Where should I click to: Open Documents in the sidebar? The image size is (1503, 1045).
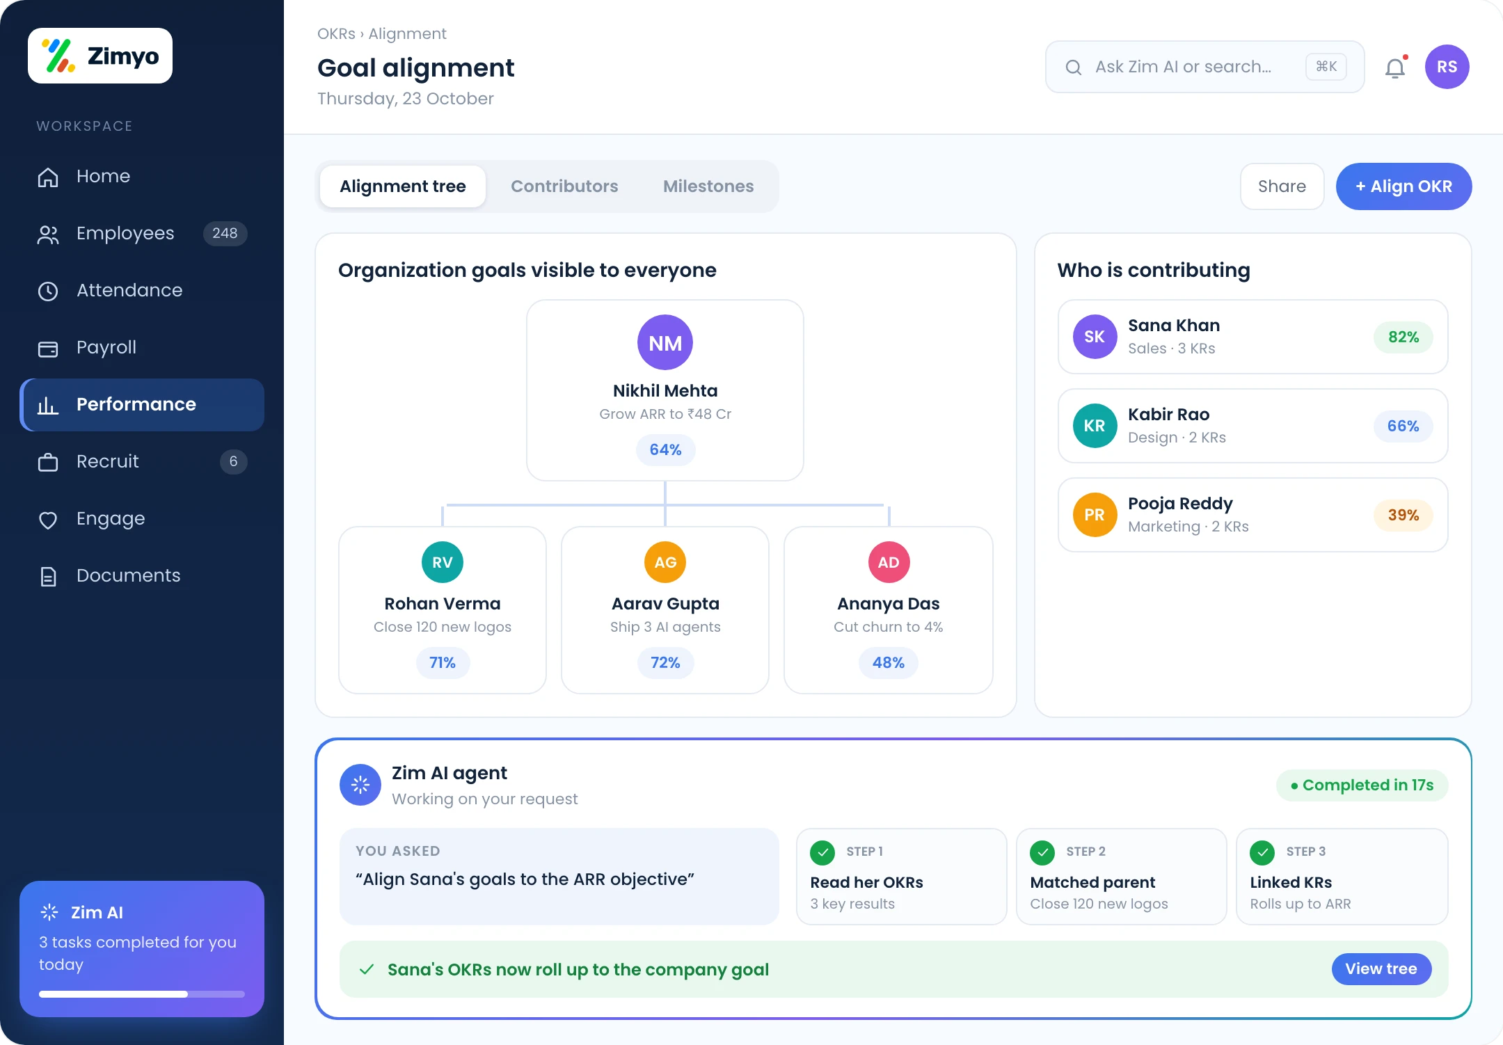pos(142,575)
